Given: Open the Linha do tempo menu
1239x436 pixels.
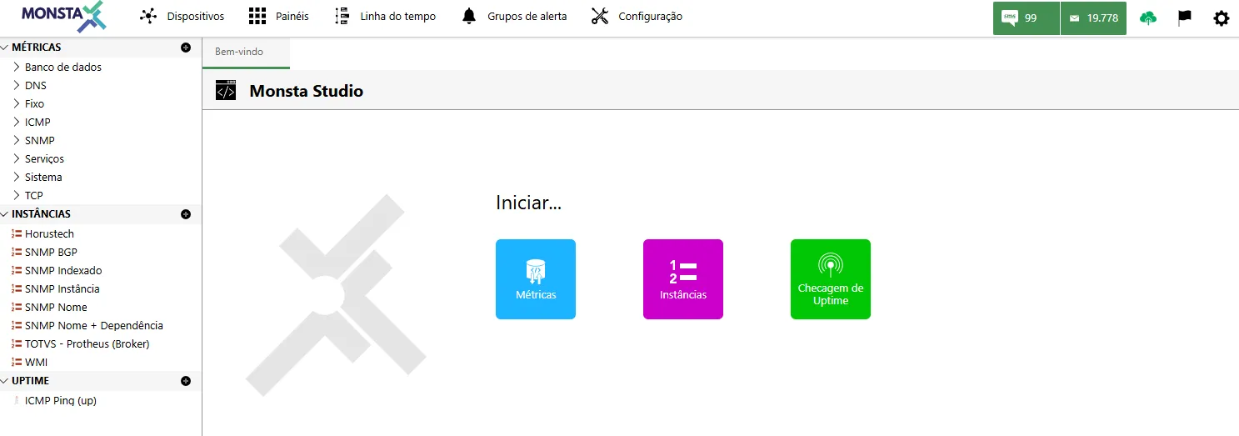Looking at the screenshot, I should pyautogui.click(x=397, y=17).
